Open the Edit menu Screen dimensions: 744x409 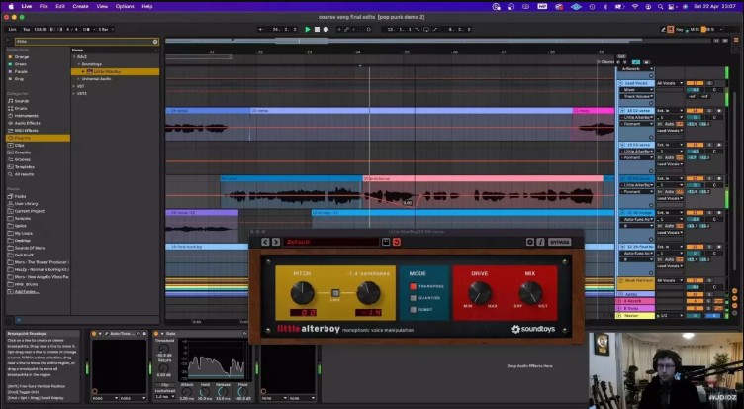pos(60,7)
